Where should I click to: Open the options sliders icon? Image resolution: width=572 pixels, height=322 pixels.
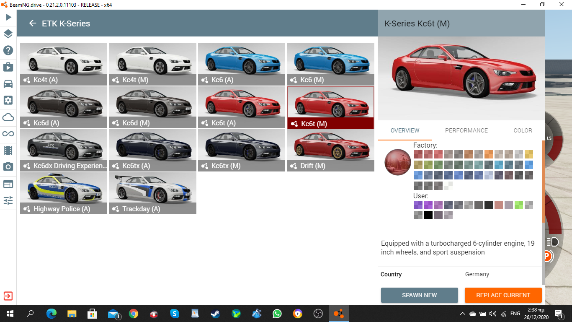8,200
